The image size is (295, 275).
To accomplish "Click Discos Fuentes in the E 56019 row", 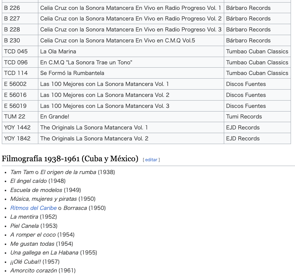I will pyautogui.click(x=246, y=106).
